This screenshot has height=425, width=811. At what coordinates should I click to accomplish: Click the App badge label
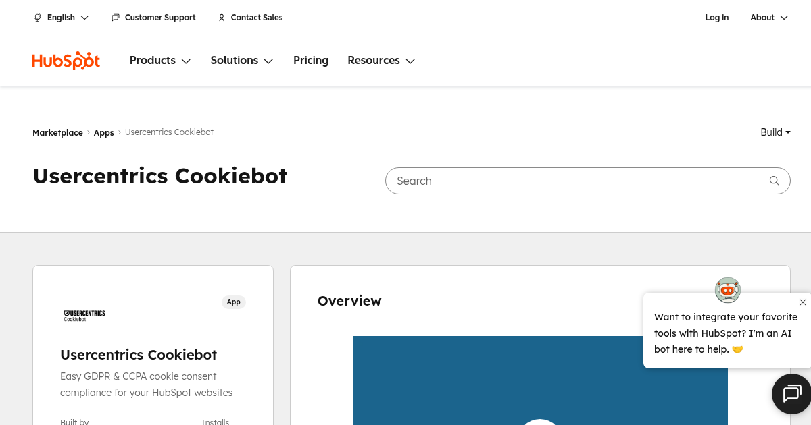click(x=234, y=302)
